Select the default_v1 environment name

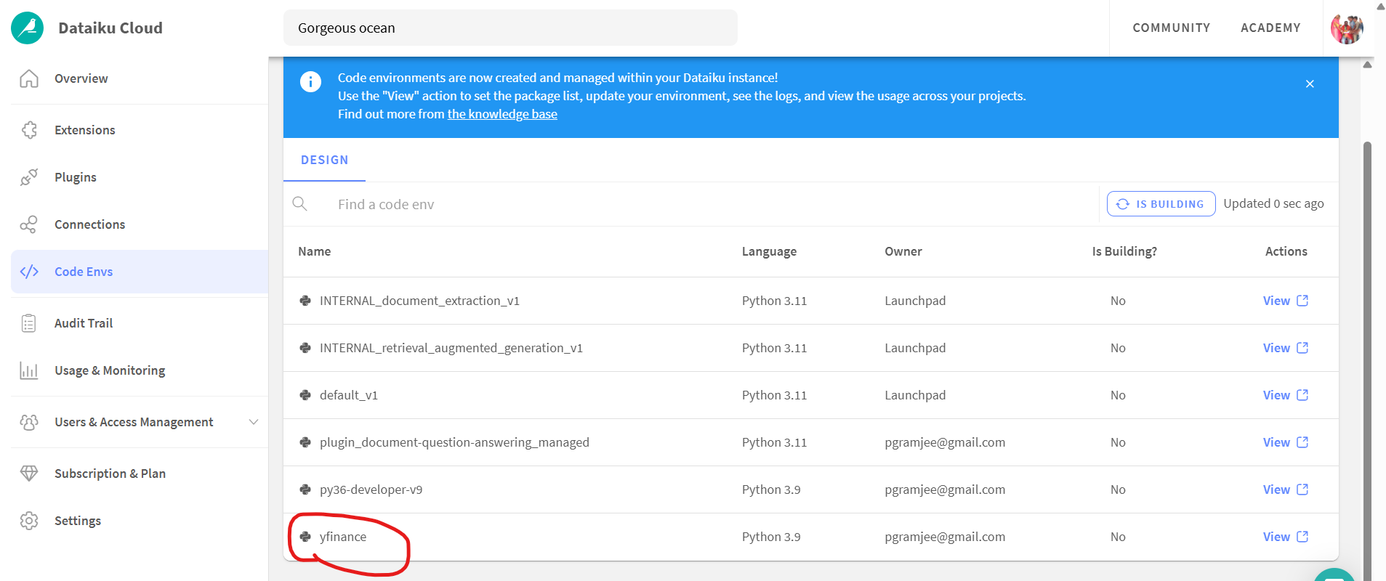point(349,395)
